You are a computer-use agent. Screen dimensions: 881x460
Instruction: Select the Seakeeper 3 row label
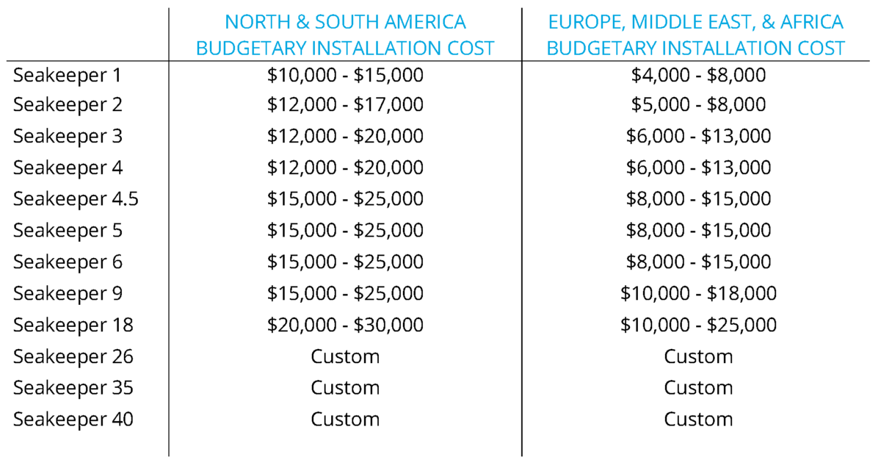coord(68,137)
